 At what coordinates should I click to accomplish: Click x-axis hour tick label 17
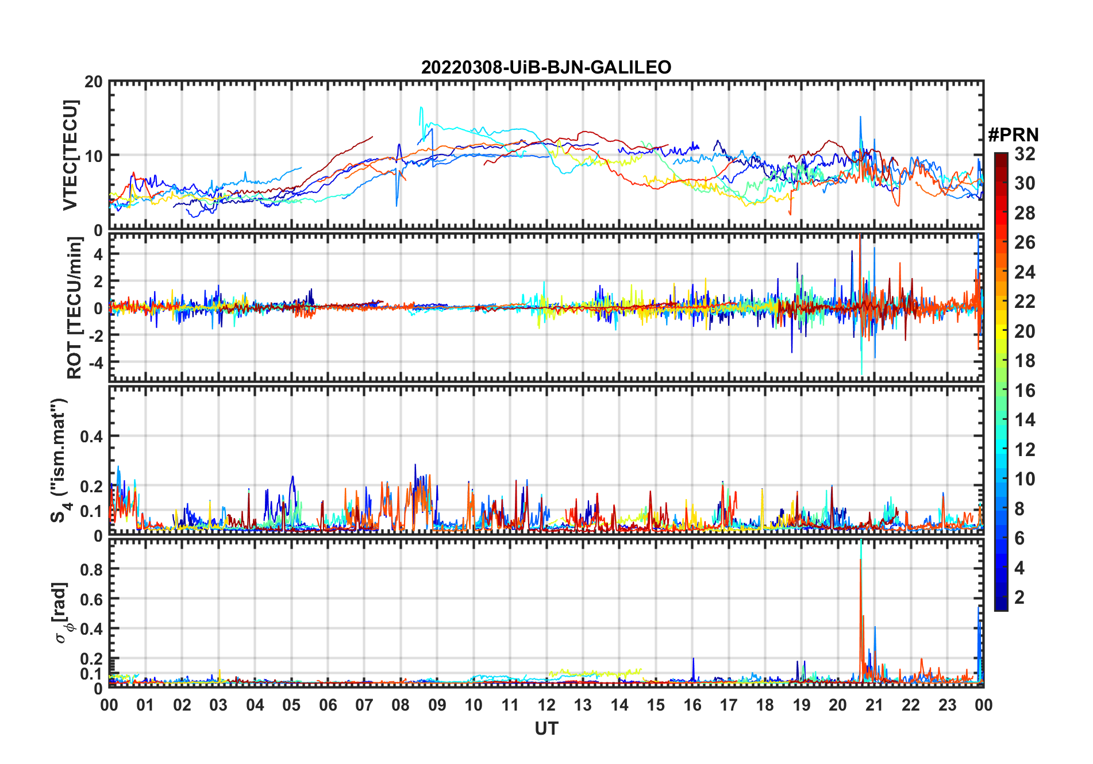tap(729, 705)
